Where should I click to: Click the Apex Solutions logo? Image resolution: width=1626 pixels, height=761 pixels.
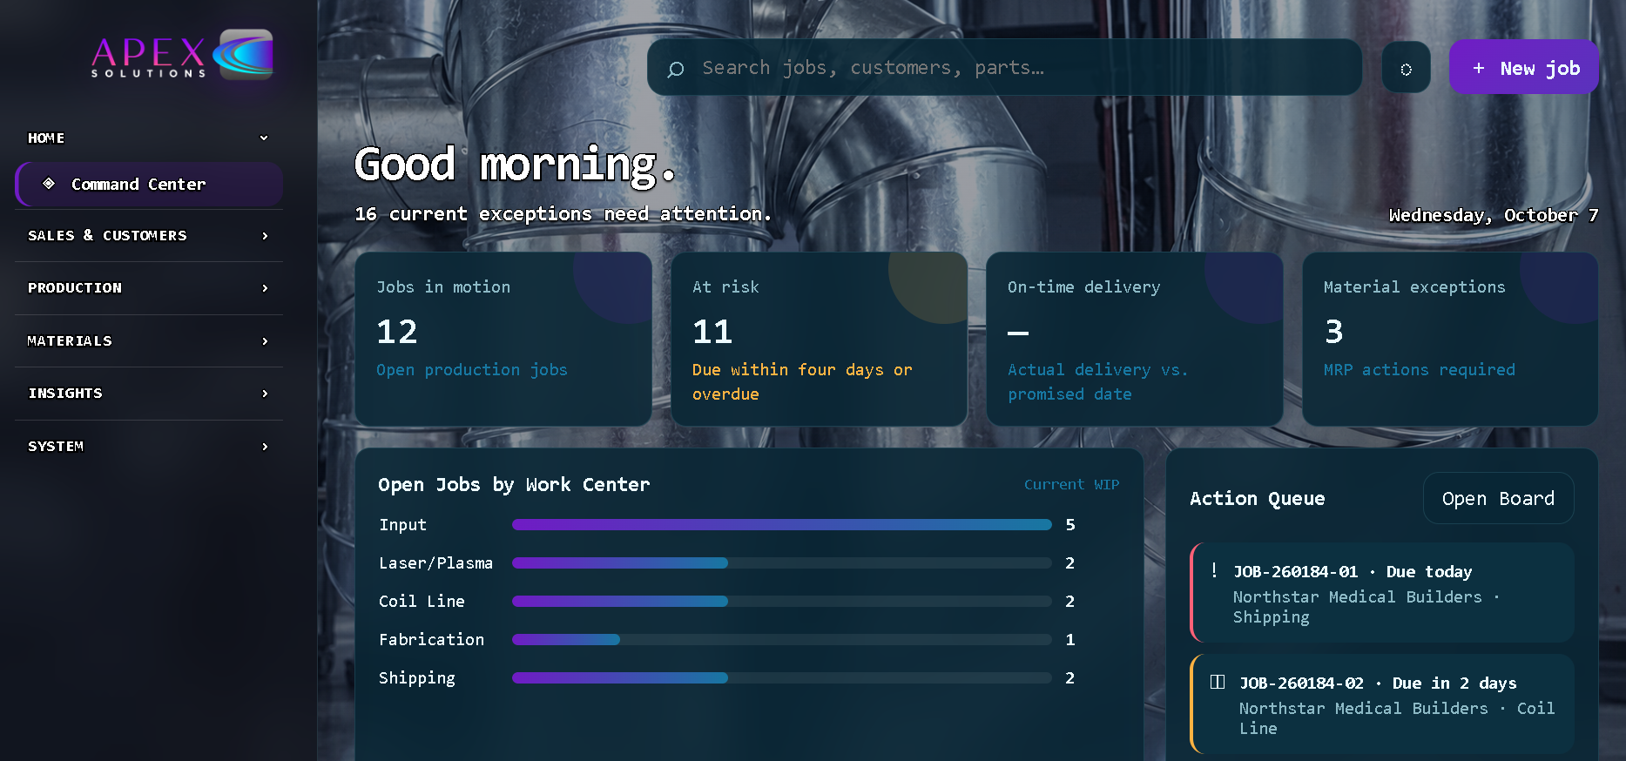[x=182, y=54]
